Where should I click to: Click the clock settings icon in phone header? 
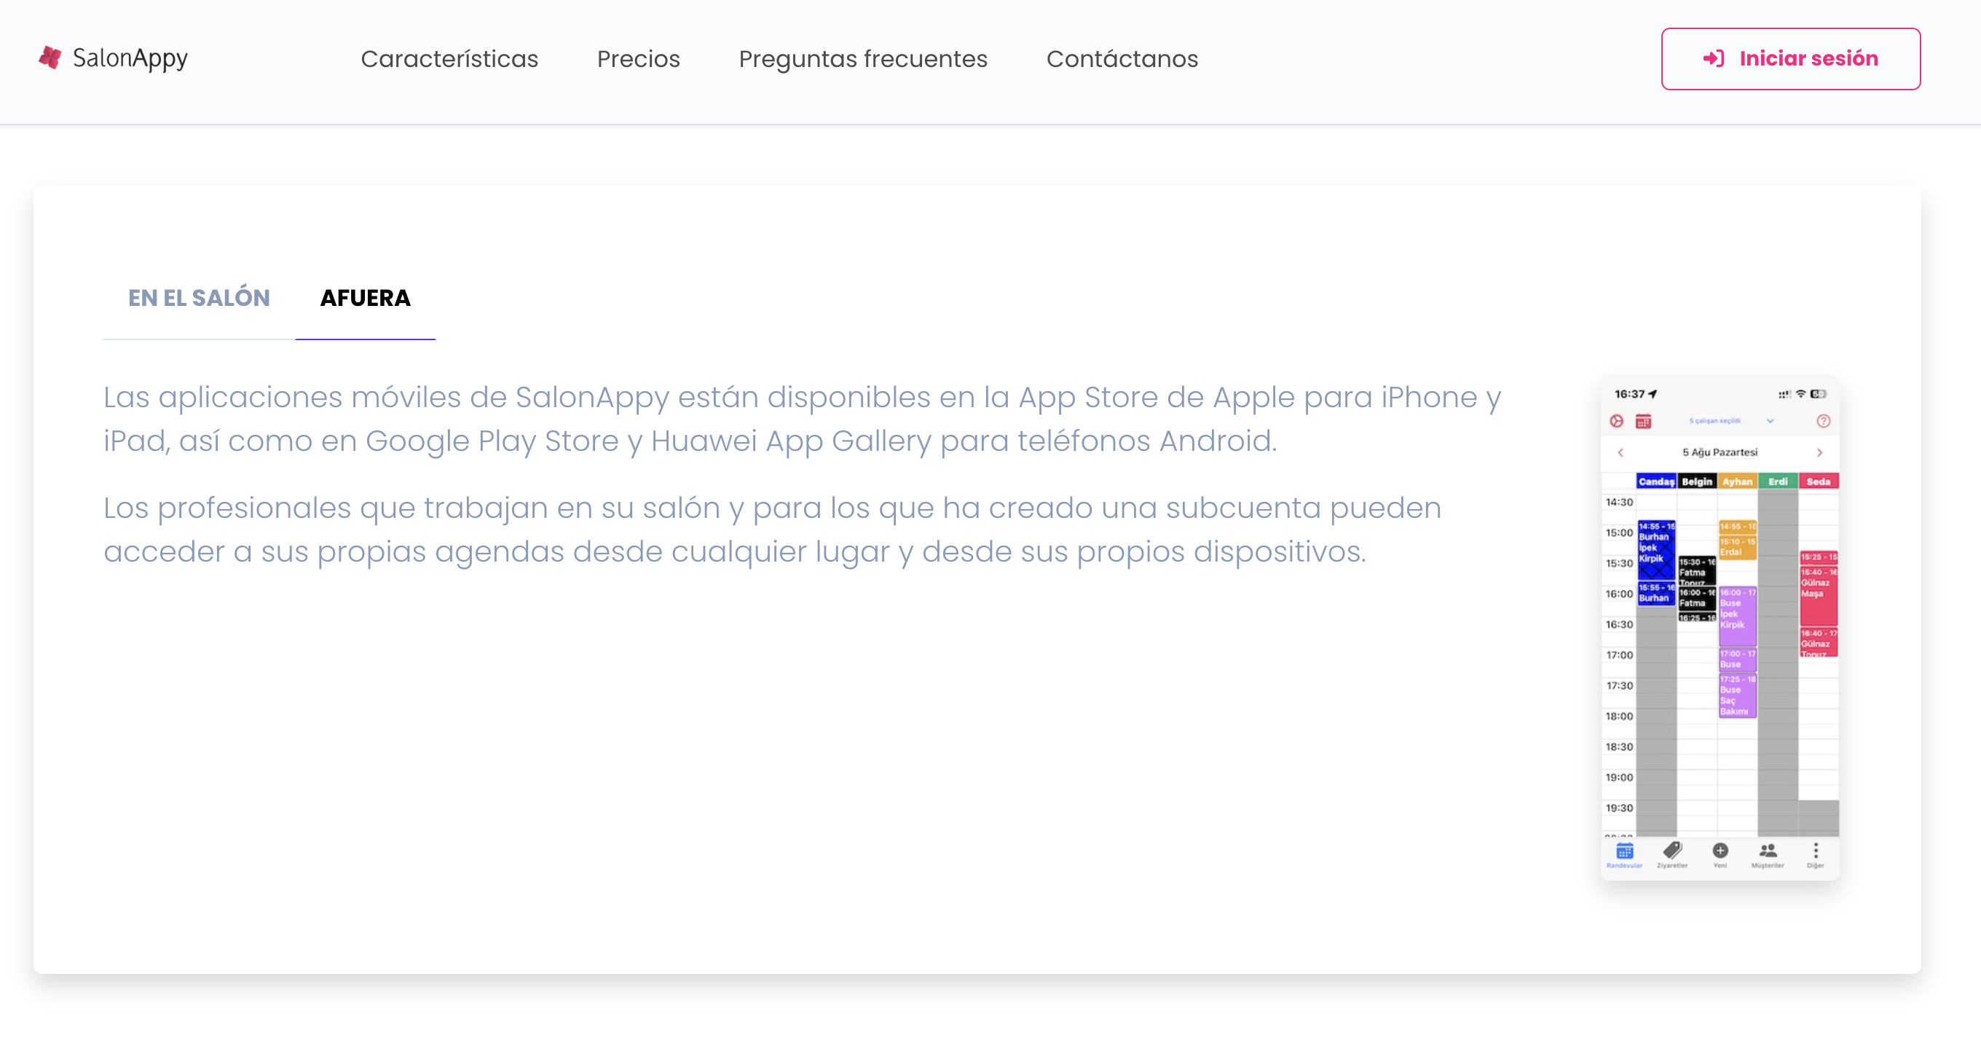pyautogui.click(x=1617, y=420)
